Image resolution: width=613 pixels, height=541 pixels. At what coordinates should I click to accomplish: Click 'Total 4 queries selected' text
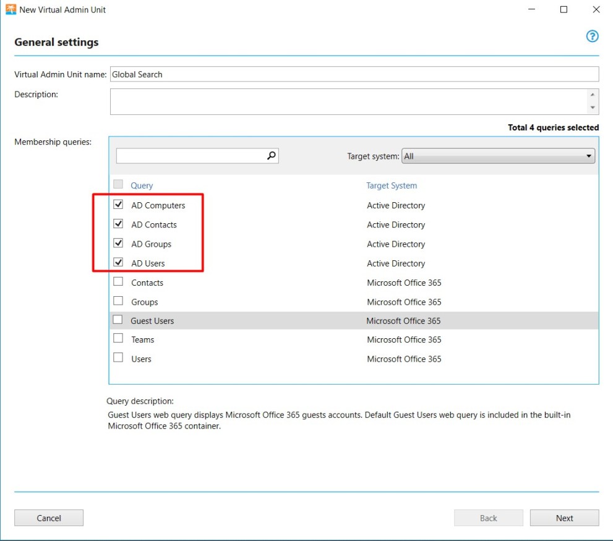(x=553, y=127)
